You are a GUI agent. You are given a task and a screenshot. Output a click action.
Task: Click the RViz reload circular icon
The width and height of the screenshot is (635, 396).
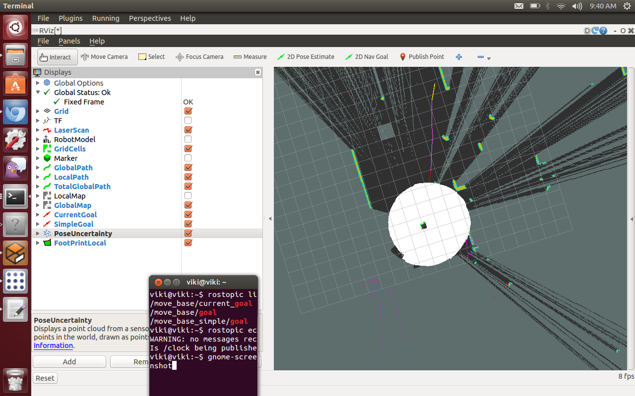pos(595,31)
